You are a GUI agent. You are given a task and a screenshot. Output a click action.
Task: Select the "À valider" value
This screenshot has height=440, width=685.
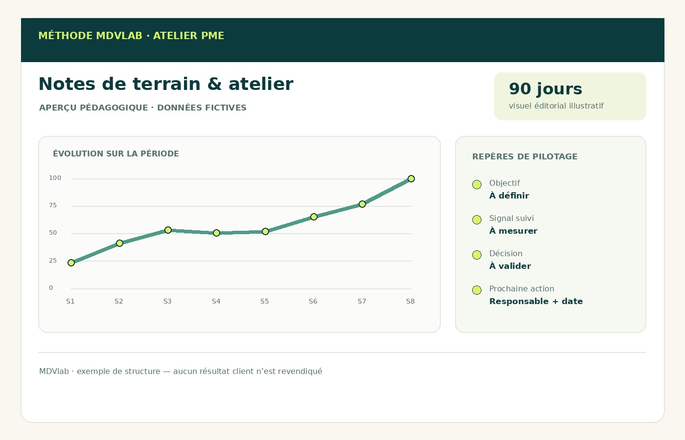point(510,266)
